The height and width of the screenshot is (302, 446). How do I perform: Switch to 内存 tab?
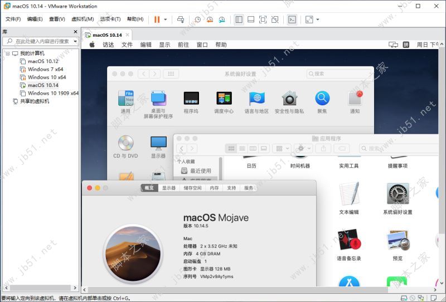(x=214, y=188)
